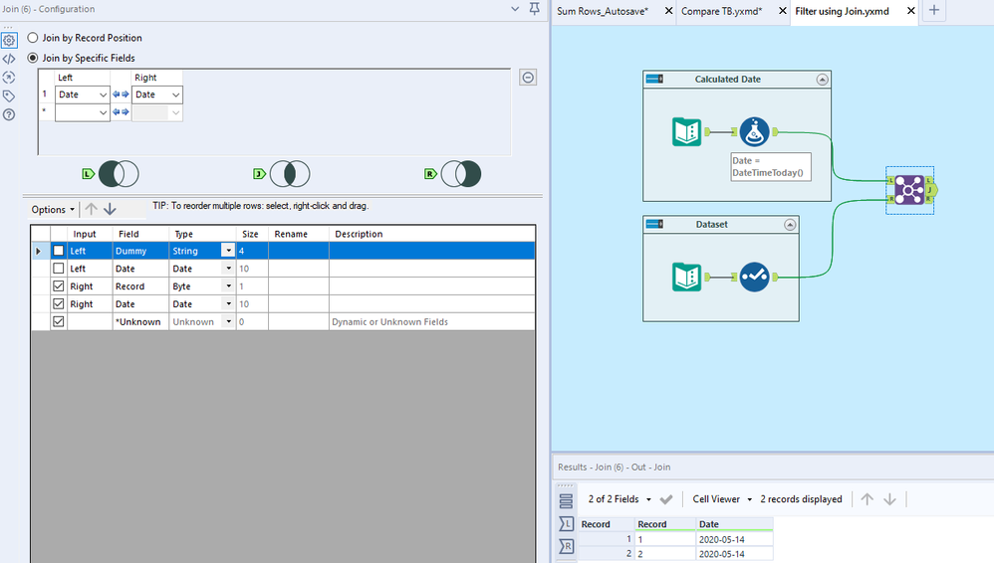Switch to Filter using Join.yxmd tab

(842, 11)
